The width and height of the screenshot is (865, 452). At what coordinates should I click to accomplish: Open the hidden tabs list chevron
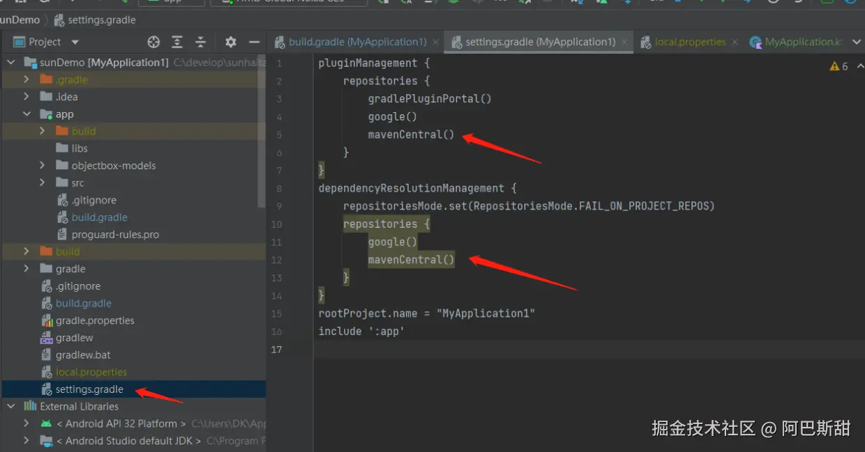coord(857,42)
